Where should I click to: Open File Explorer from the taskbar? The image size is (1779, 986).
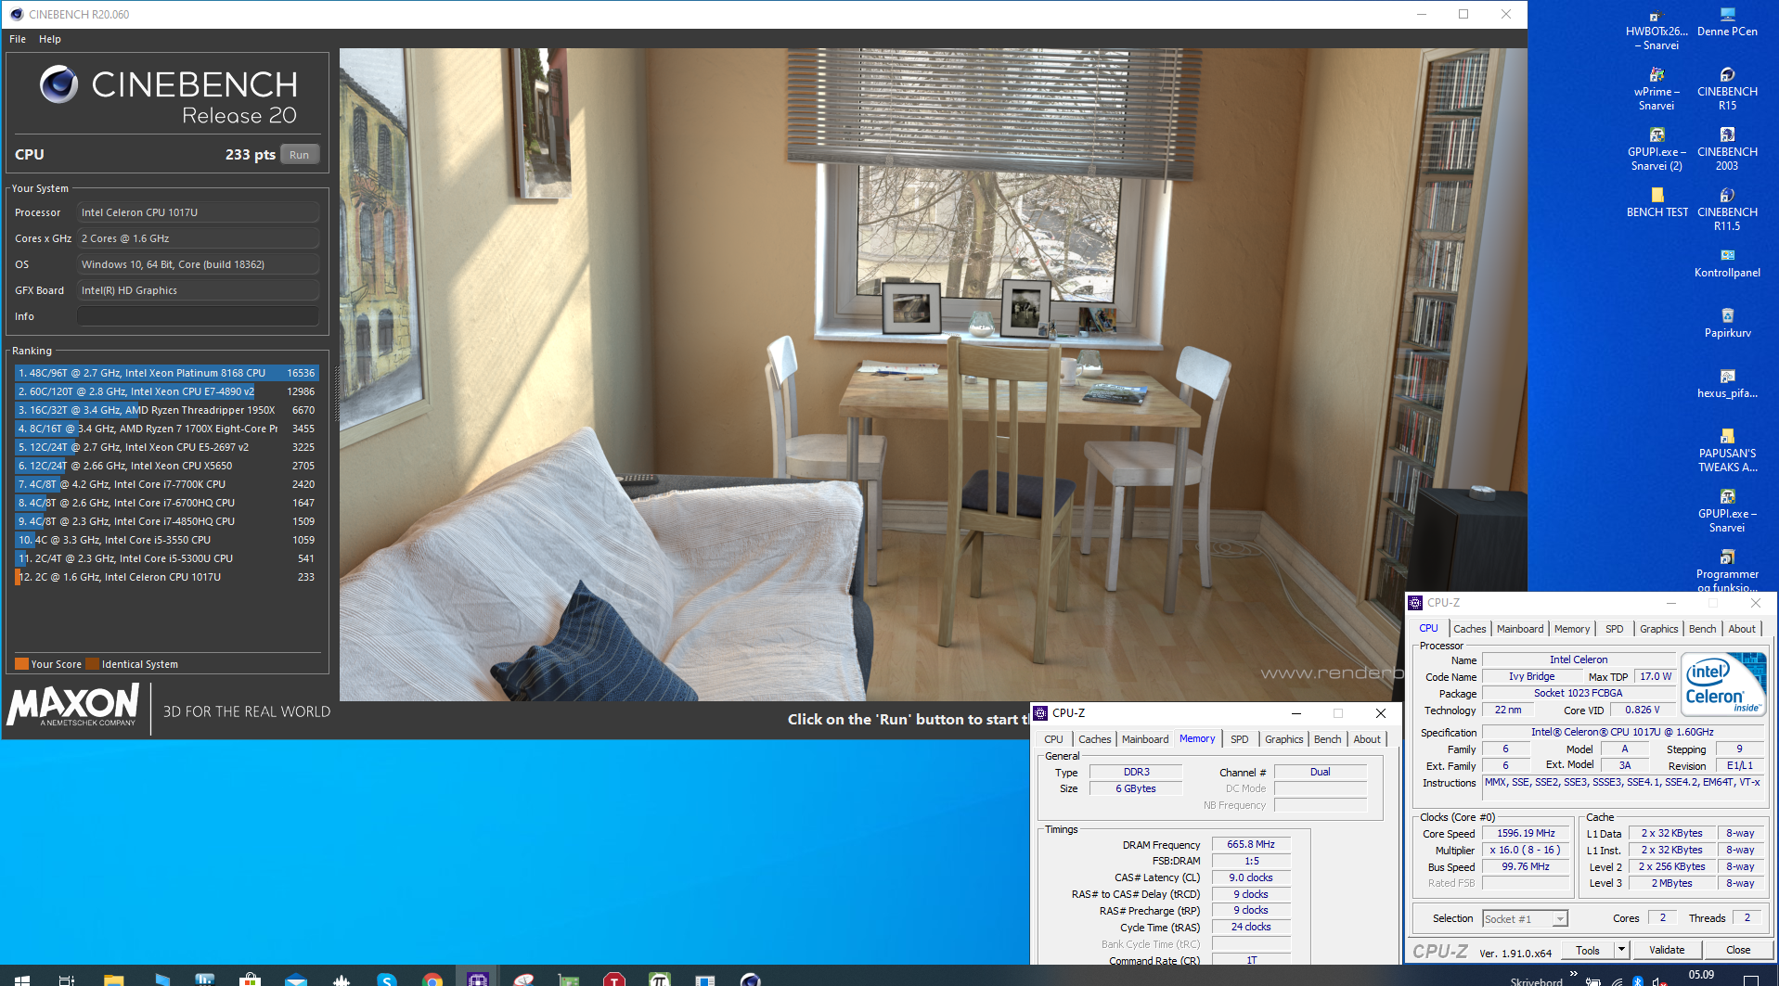click(x=113, y=980)
